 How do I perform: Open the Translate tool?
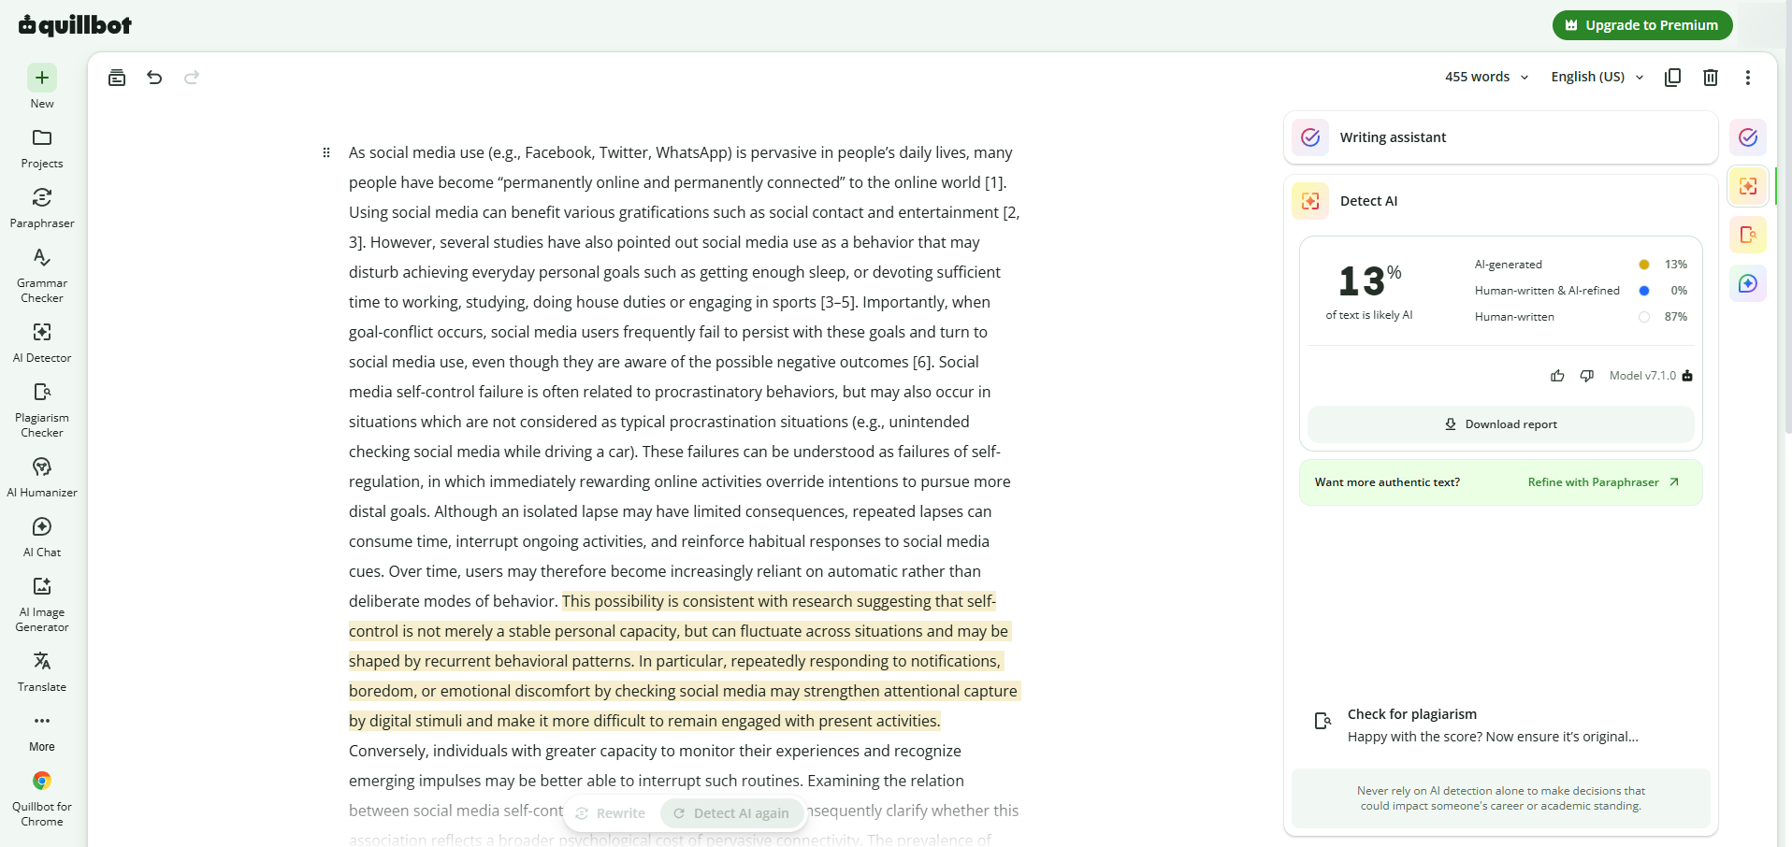point(42,672)
